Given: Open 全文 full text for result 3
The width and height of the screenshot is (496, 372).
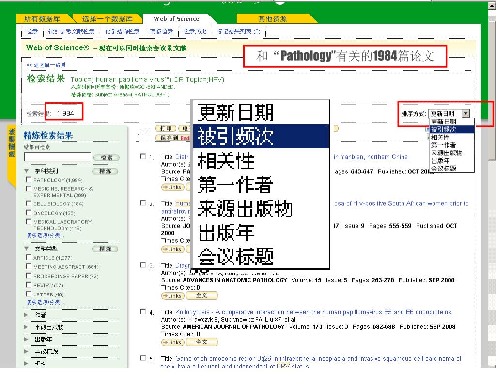Looking at the screenshot, I should [x=202, y=295].
